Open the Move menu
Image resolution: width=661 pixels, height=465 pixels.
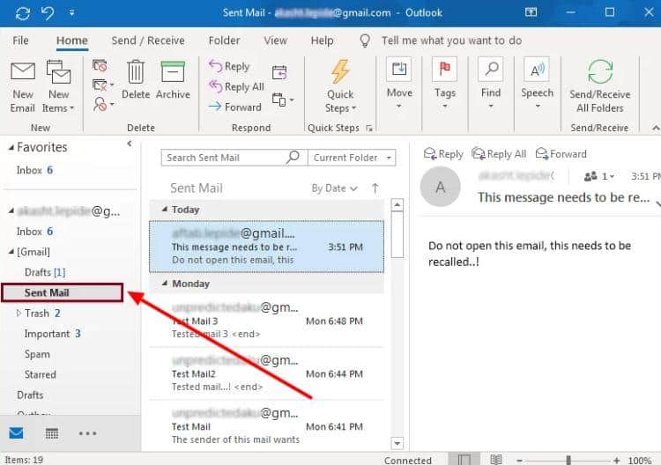399,84
